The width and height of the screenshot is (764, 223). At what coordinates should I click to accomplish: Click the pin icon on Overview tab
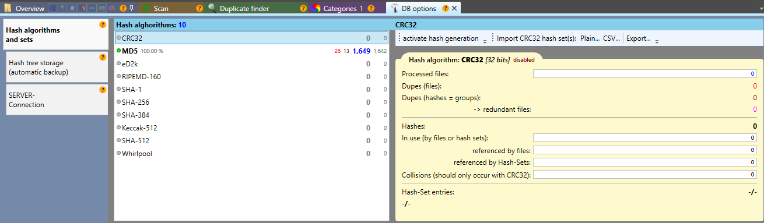(132, 9)
